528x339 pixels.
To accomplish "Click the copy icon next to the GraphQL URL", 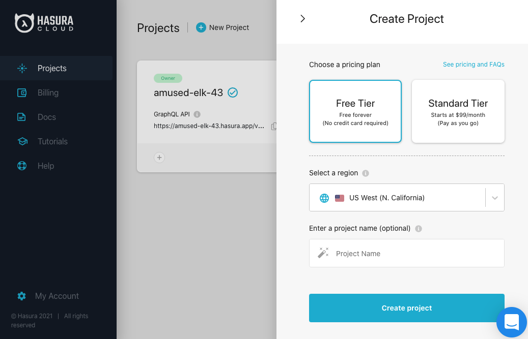I will 274,126.
